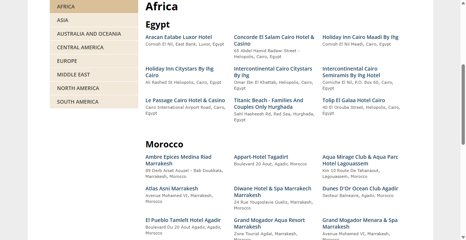Go to the Europe region tab

(x=94, y=61)
